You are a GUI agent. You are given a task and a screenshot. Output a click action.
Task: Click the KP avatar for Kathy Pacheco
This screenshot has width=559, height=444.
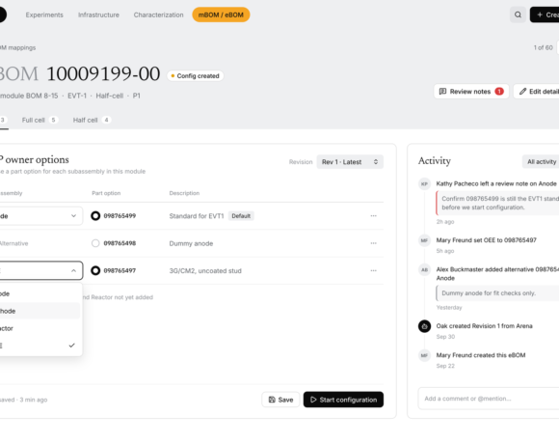pos(424,184)
